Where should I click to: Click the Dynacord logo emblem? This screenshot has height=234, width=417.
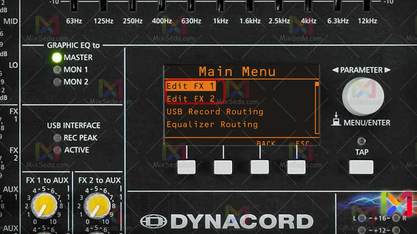click(x=153, y=222)
